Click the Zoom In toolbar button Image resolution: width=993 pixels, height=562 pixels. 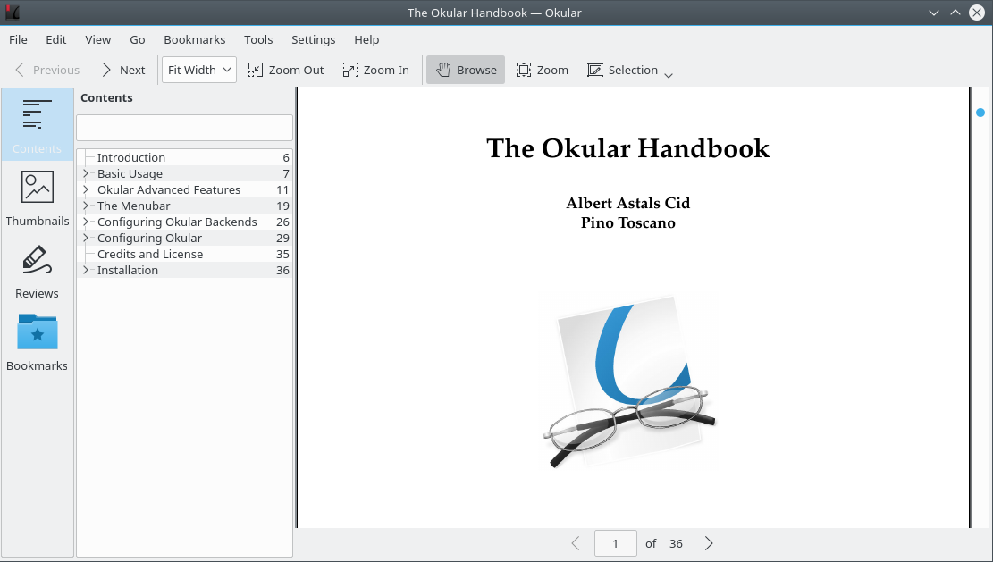[376, 70]
